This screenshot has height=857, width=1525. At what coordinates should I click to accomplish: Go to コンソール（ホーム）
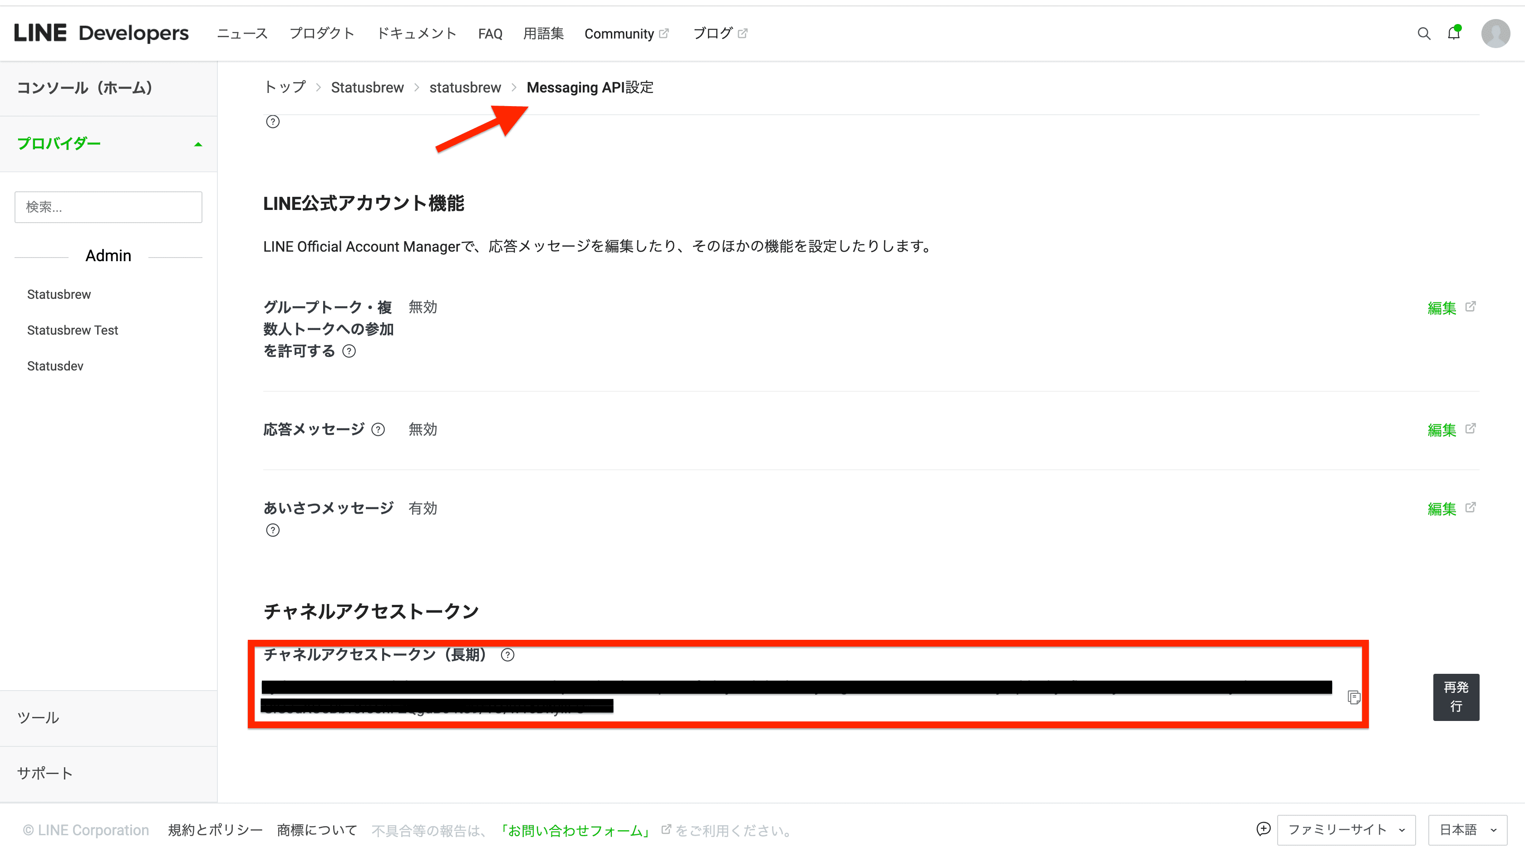click(x=108, y=88)
